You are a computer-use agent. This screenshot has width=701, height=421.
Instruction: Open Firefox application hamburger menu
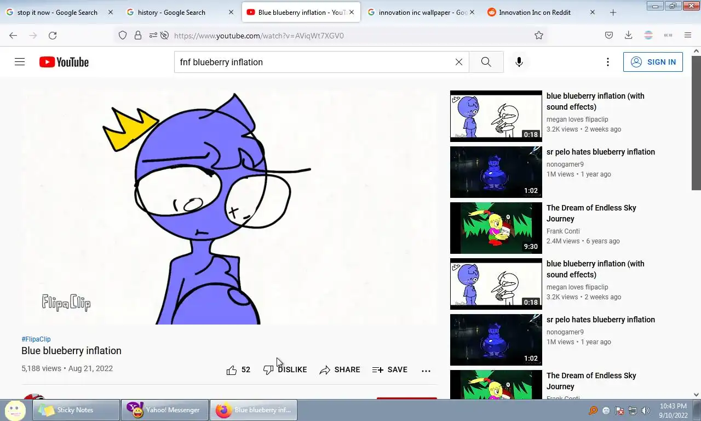tap(688, 36)
